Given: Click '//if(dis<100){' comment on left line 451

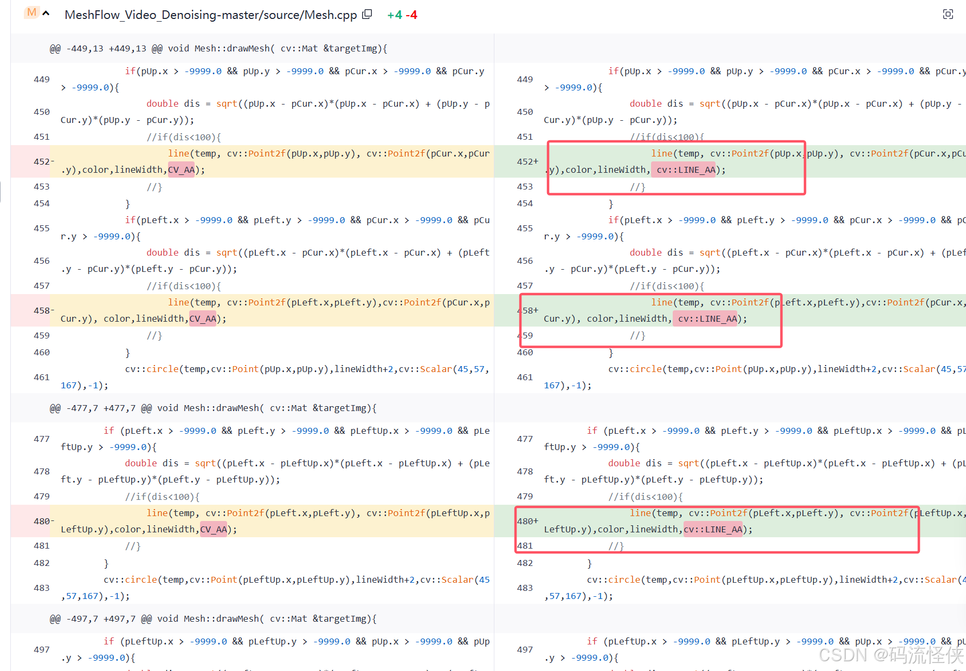Looking at the screenshot, I should [184, 137].
